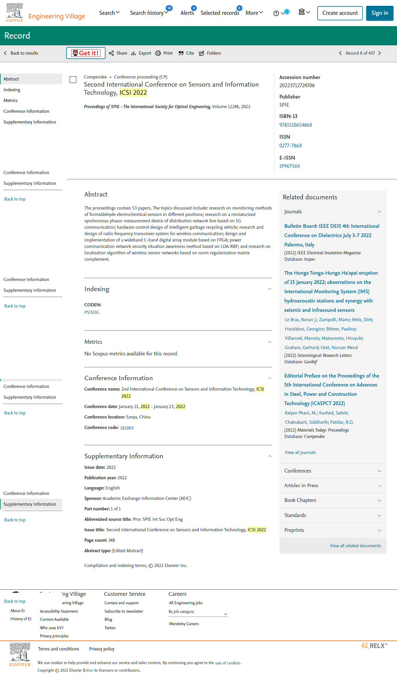The image size is (397, 676).
Task: Click the Cite quotation icon
Action: coord(181,53)
